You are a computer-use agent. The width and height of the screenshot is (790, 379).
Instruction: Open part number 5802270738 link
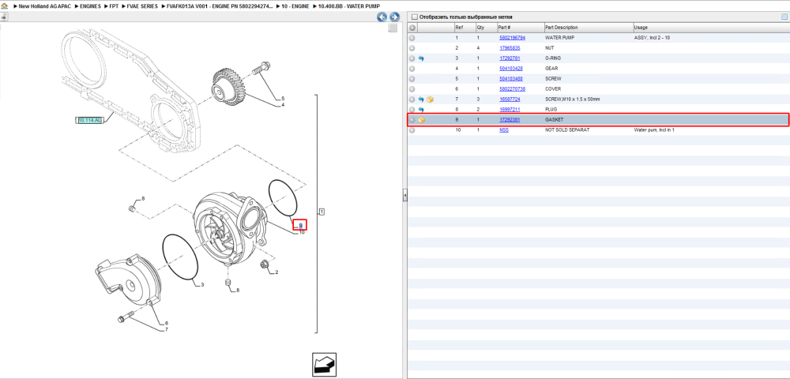click(513, 89)
